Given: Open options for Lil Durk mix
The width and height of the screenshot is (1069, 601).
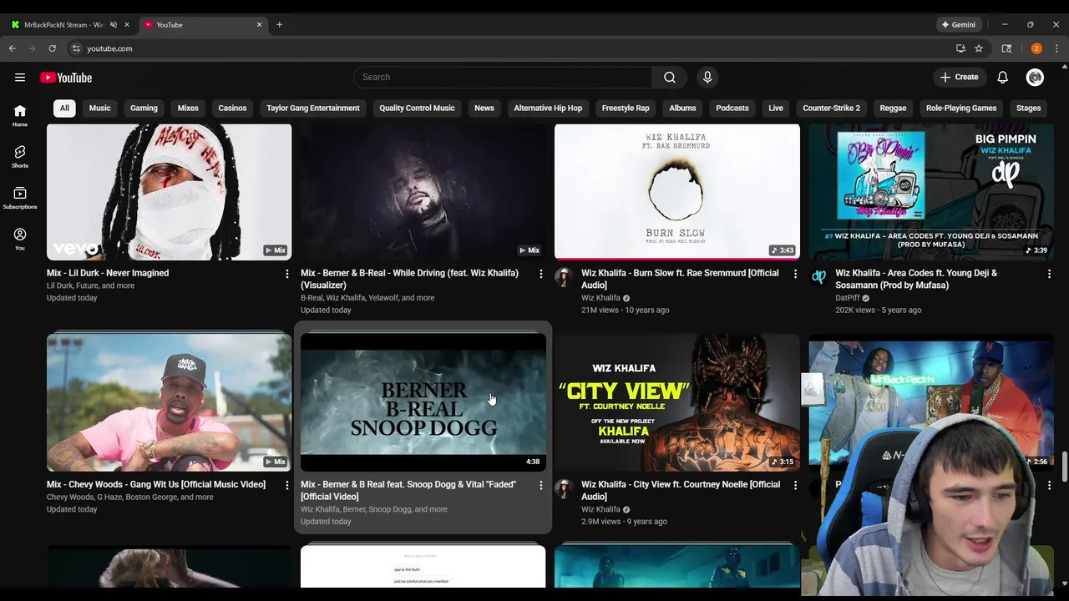Looking at the screenshot, I should pos(286,274).
